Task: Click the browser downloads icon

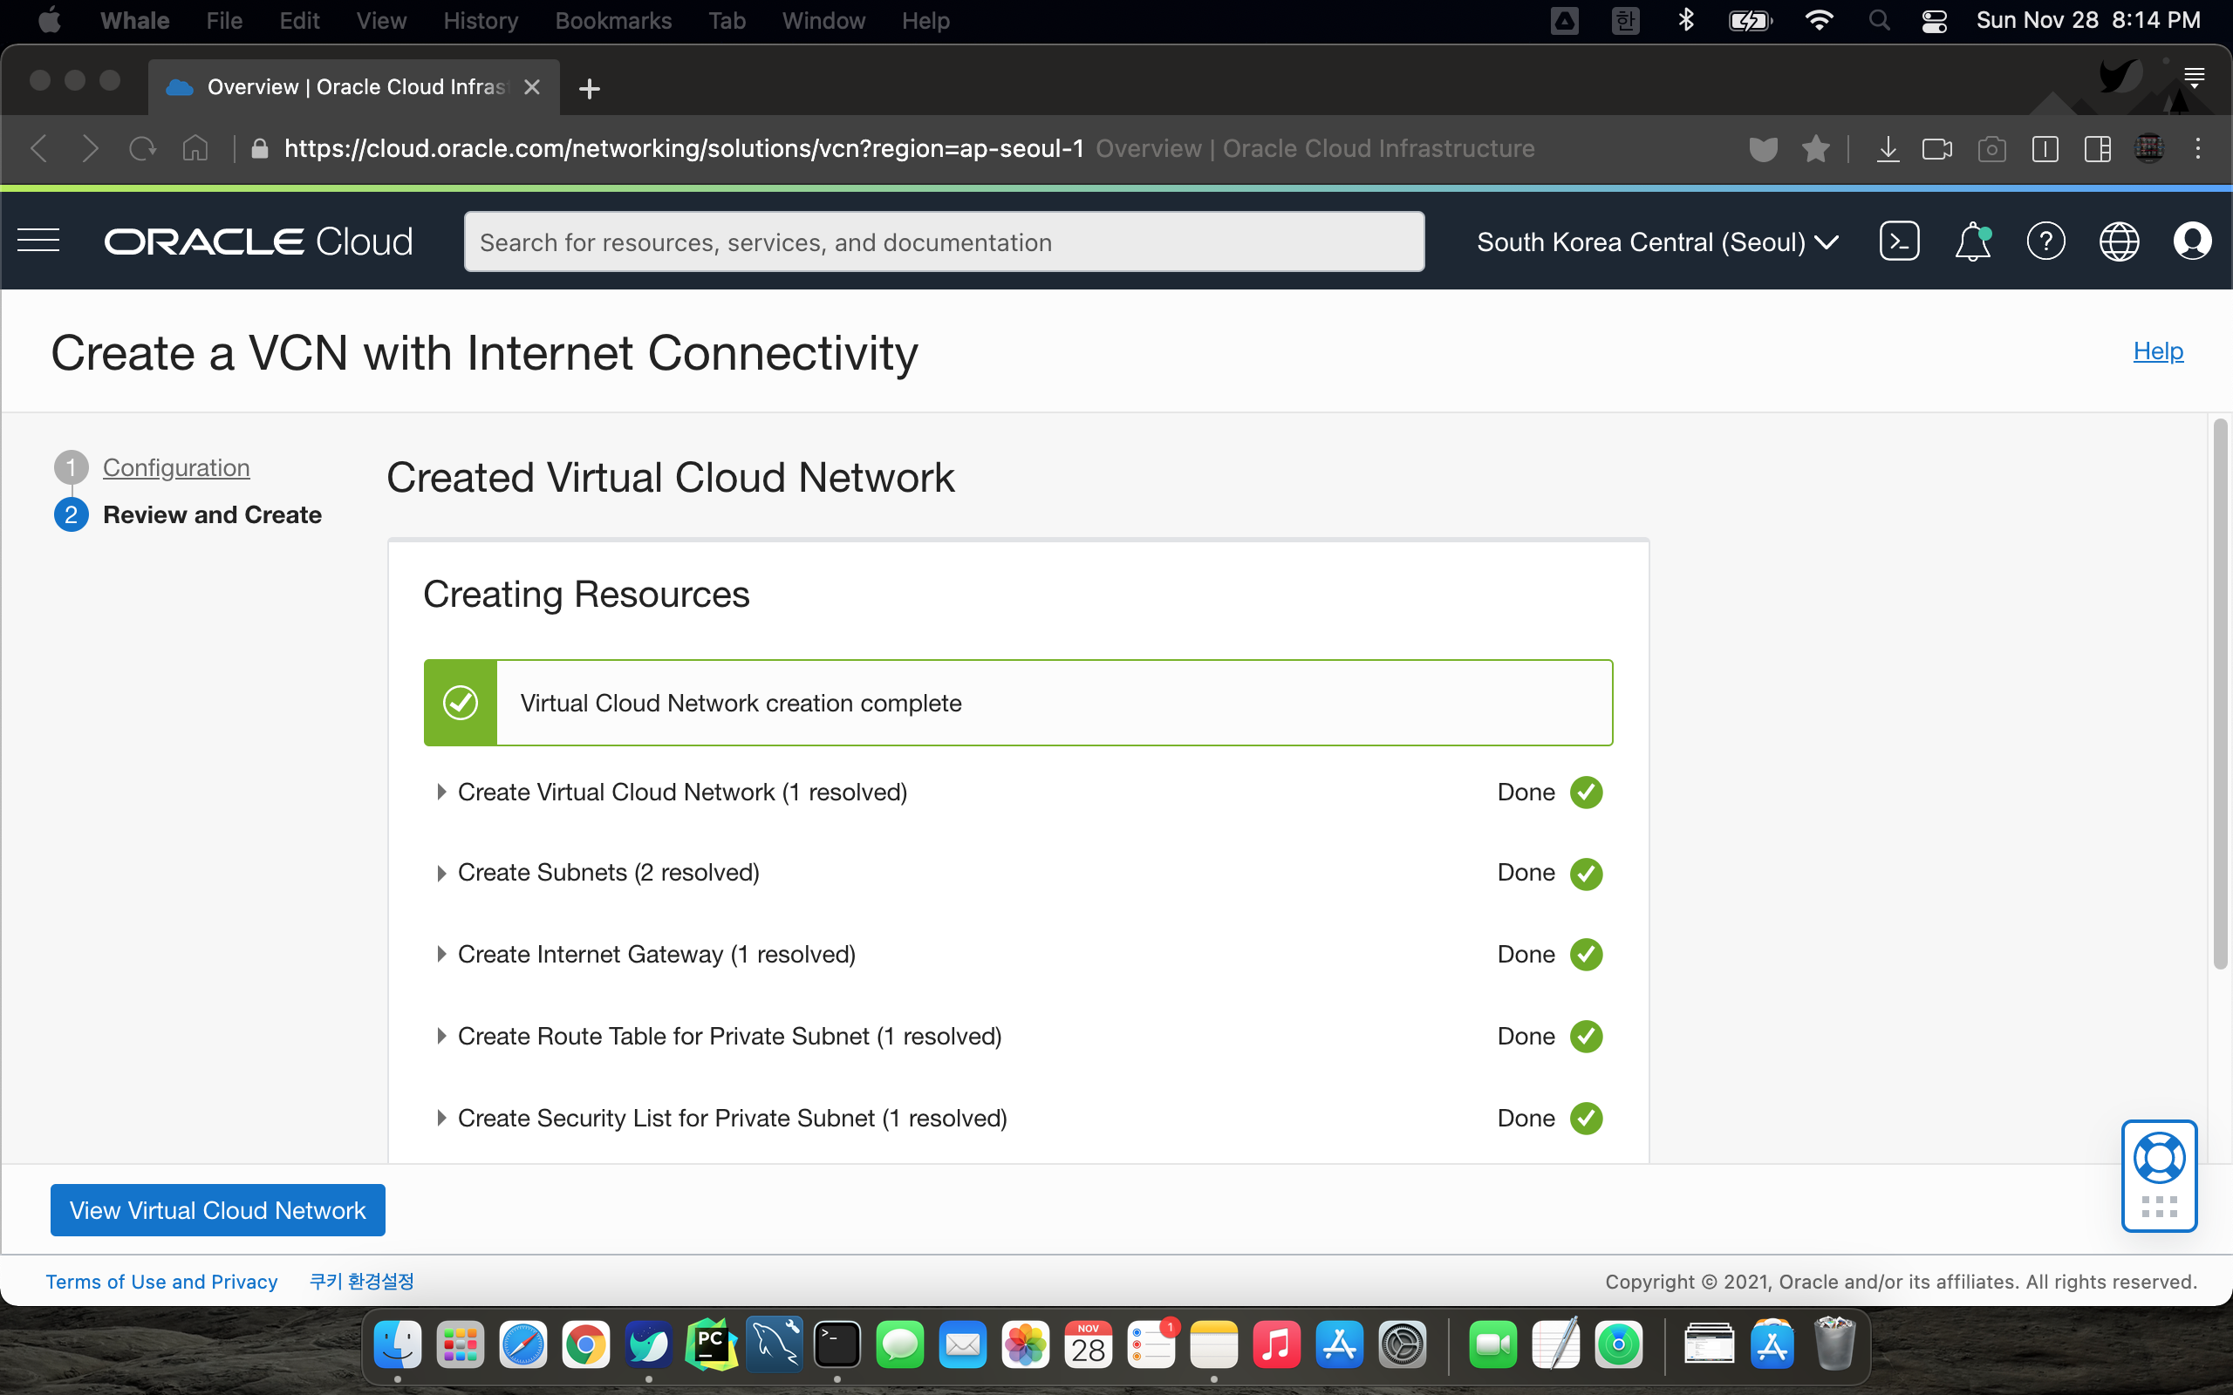Action: click(x=1888, y=148)
